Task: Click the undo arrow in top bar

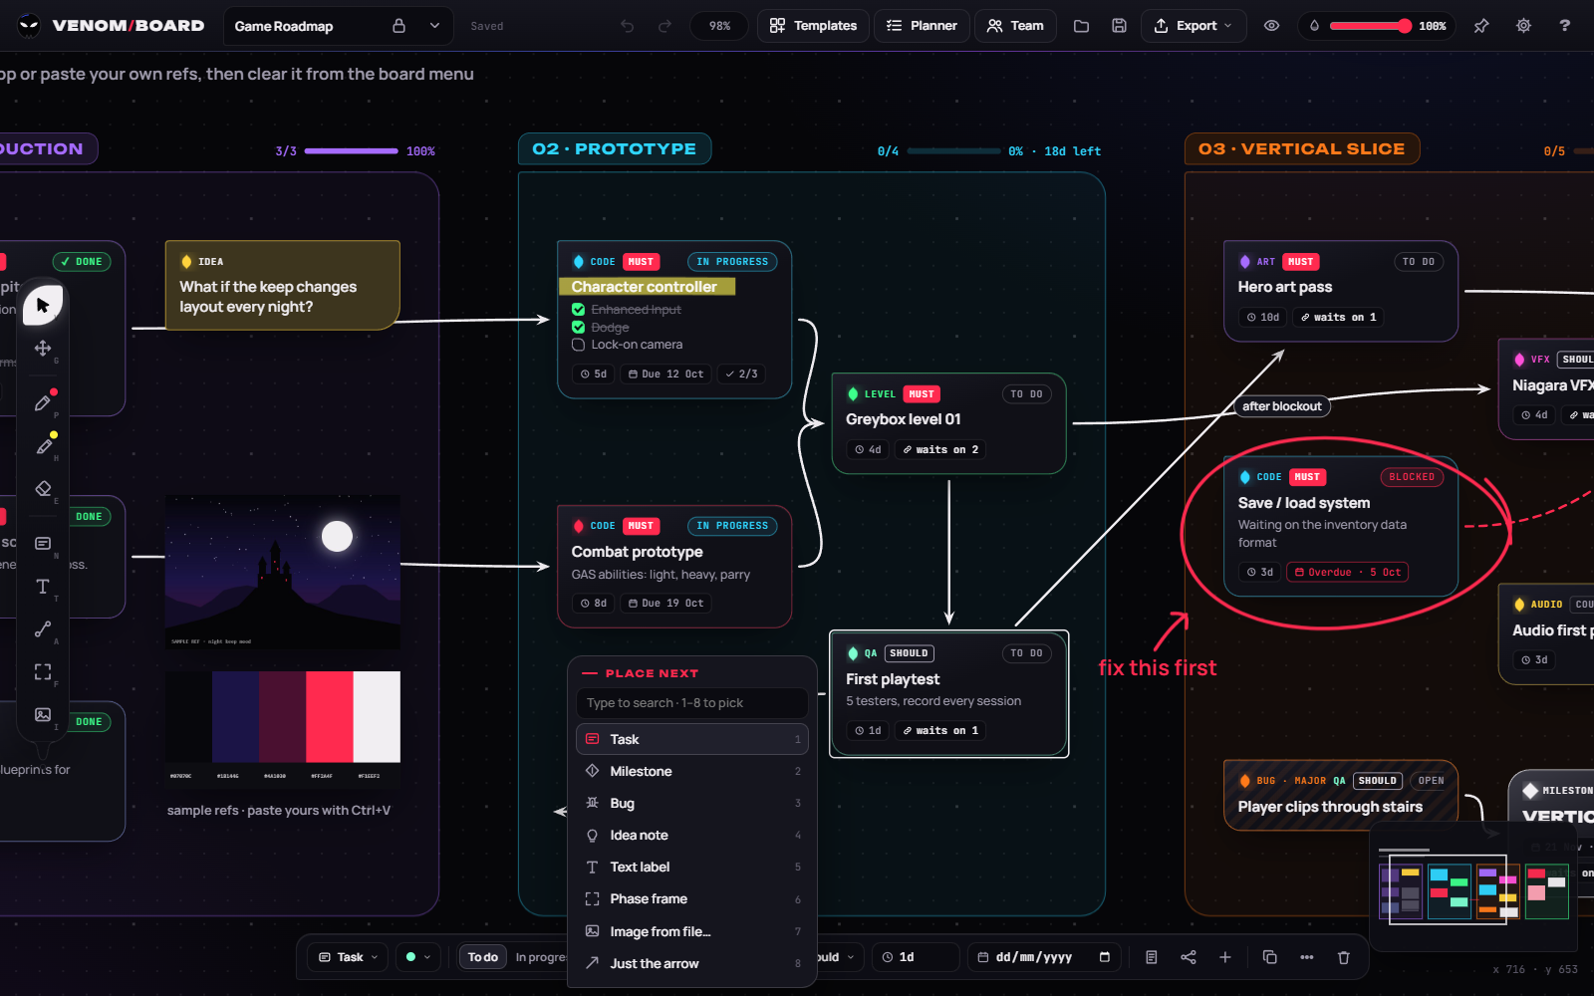Action: (627, 26)
